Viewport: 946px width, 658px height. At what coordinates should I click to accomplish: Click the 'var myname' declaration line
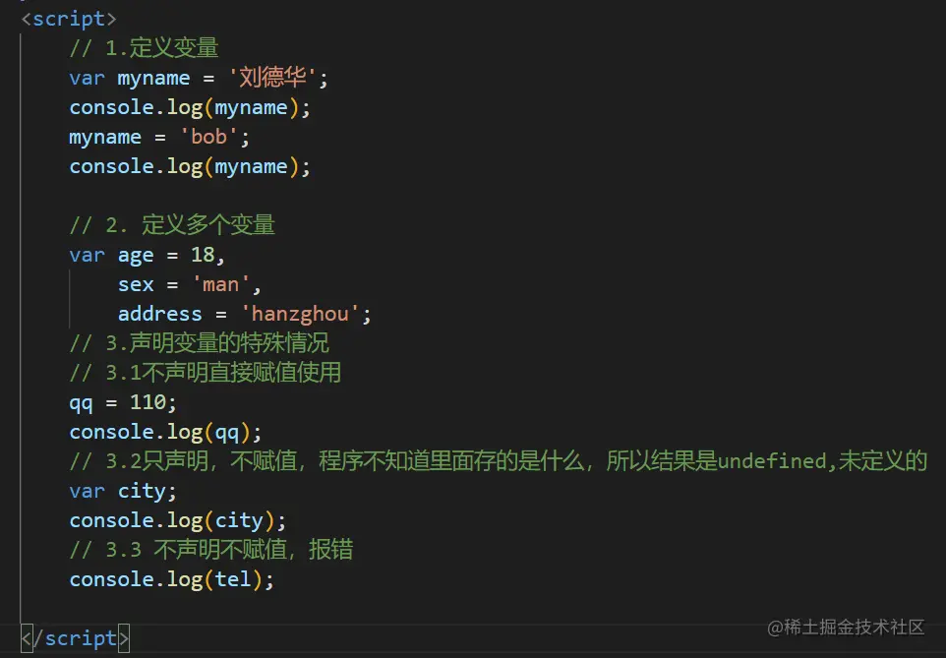click(199, 78)
